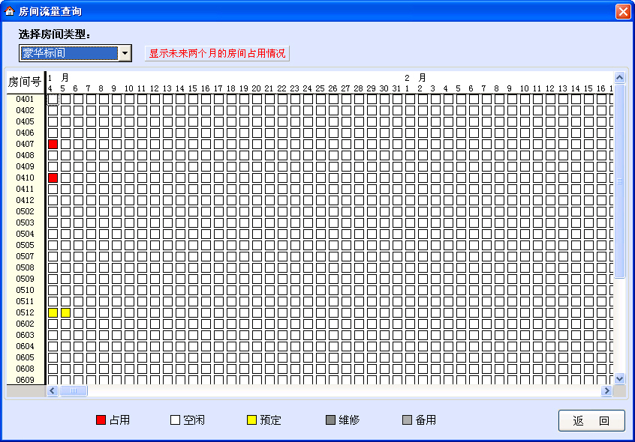Click the horizontal scrollbar right arrow
635x442 pixels.
(x=606, y=391)
